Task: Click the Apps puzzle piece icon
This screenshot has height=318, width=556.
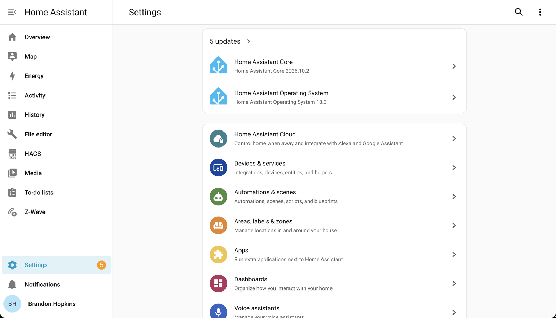Action: pos(218,254)
